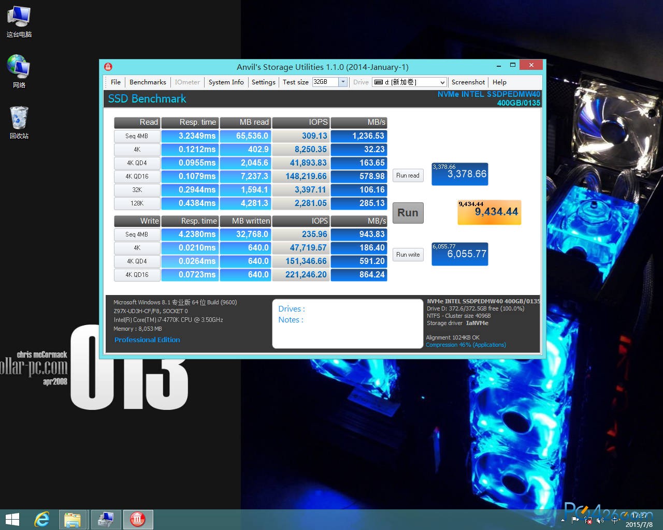This screenshot has height=530, width=663.
Task: Click the Run read button
Action: tap(408, 175)
